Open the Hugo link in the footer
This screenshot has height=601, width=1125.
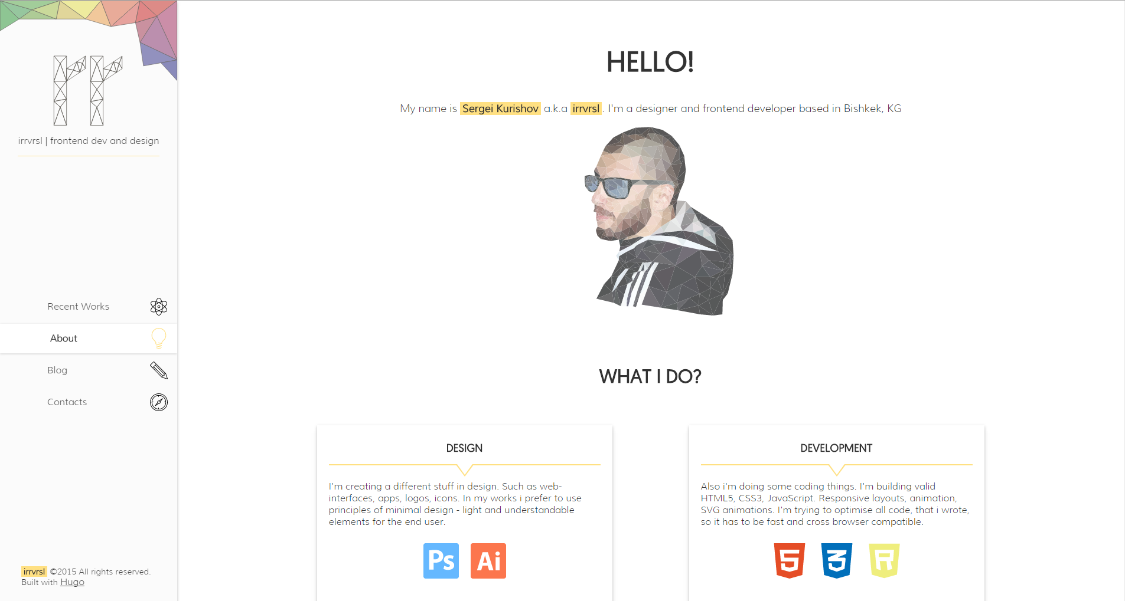click(72, 582)
